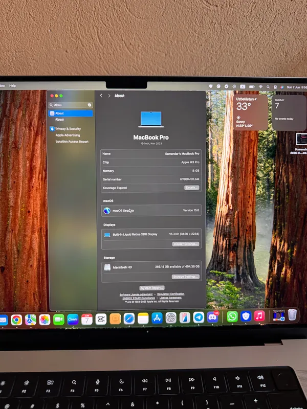Open the License Agreement link
The height and width of the screenshot is (409, 307).
[x=170, y=298]
